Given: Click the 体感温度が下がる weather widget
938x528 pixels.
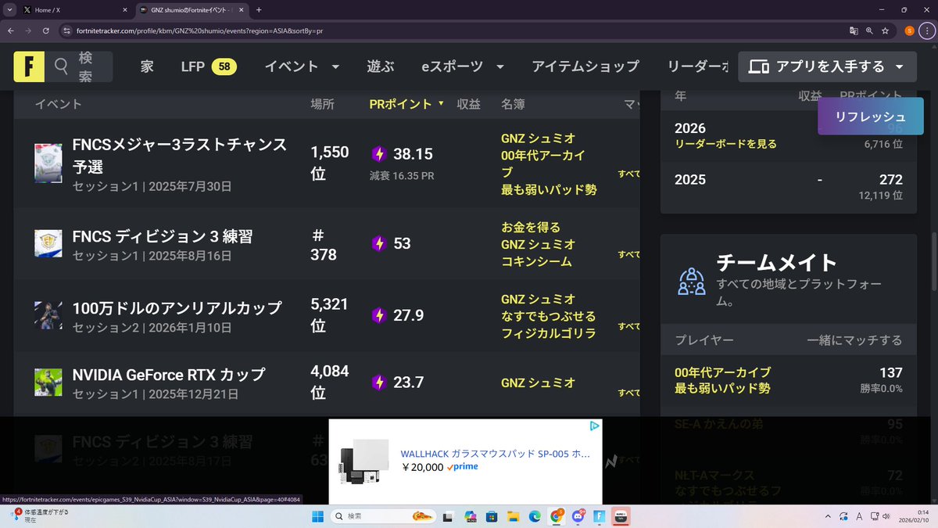Looking at the screenshot, I should (x=40, y=516).
